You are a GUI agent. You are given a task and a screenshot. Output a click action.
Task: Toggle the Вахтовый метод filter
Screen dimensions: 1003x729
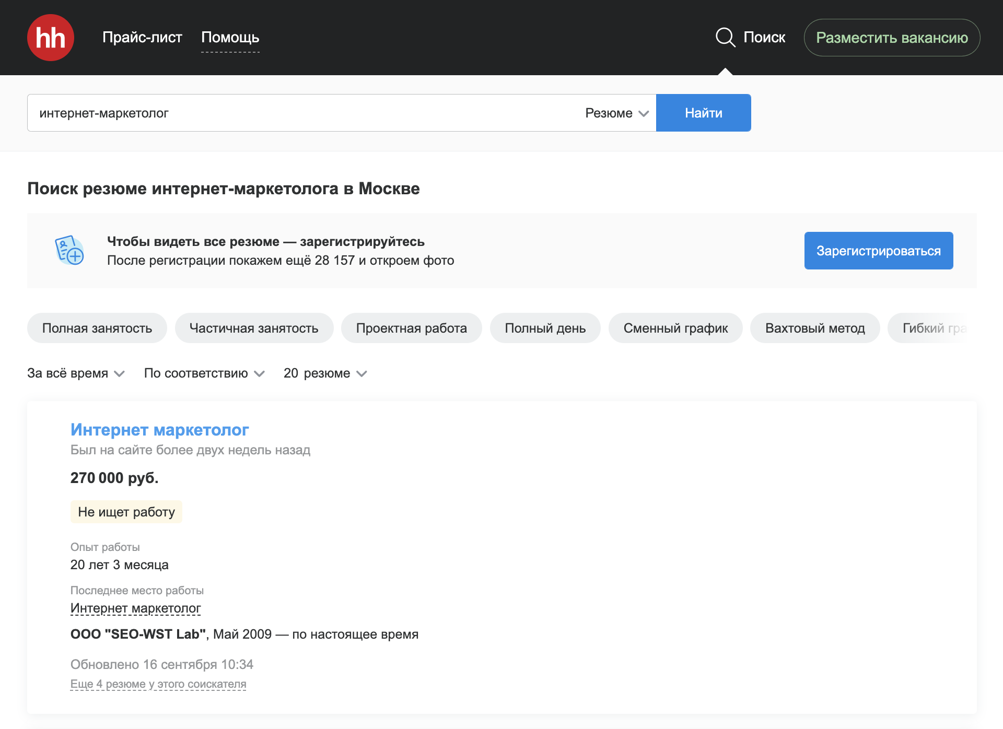pyautogui.click(x=815, y=328)
